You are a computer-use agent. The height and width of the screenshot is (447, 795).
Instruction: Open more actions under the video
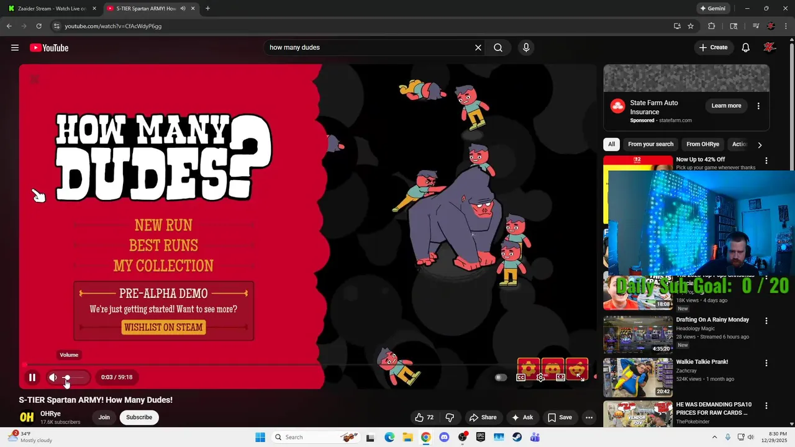click(589, 417)
